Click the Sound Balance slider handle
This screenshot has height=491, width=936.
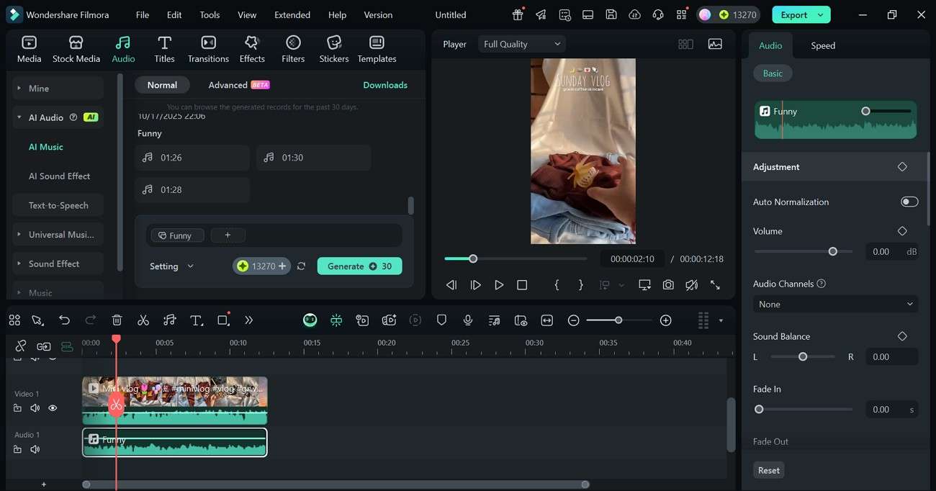point(803,356)
